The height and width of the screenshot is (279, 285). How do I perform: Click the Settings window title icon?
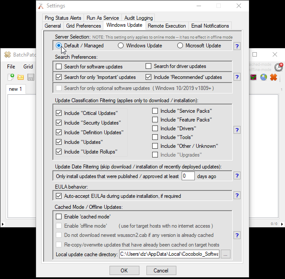pyautogui.click(x=41, y=6)
